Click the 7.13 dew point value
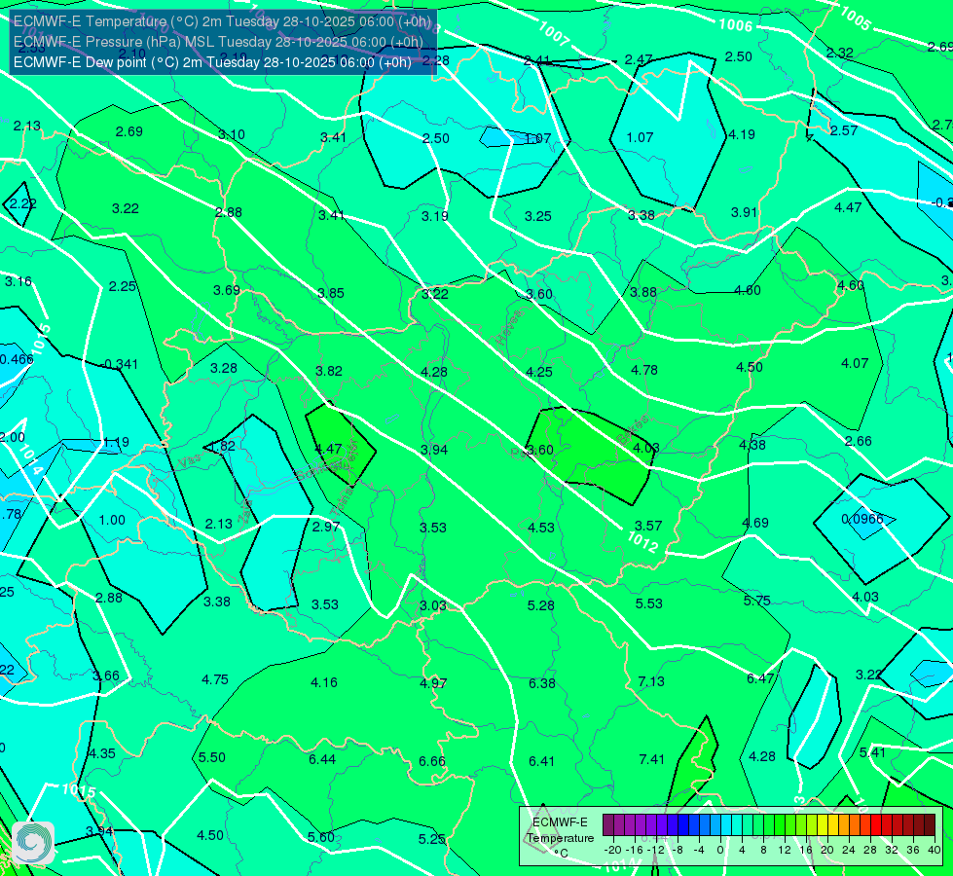The image size is (953, 876). 651,681
